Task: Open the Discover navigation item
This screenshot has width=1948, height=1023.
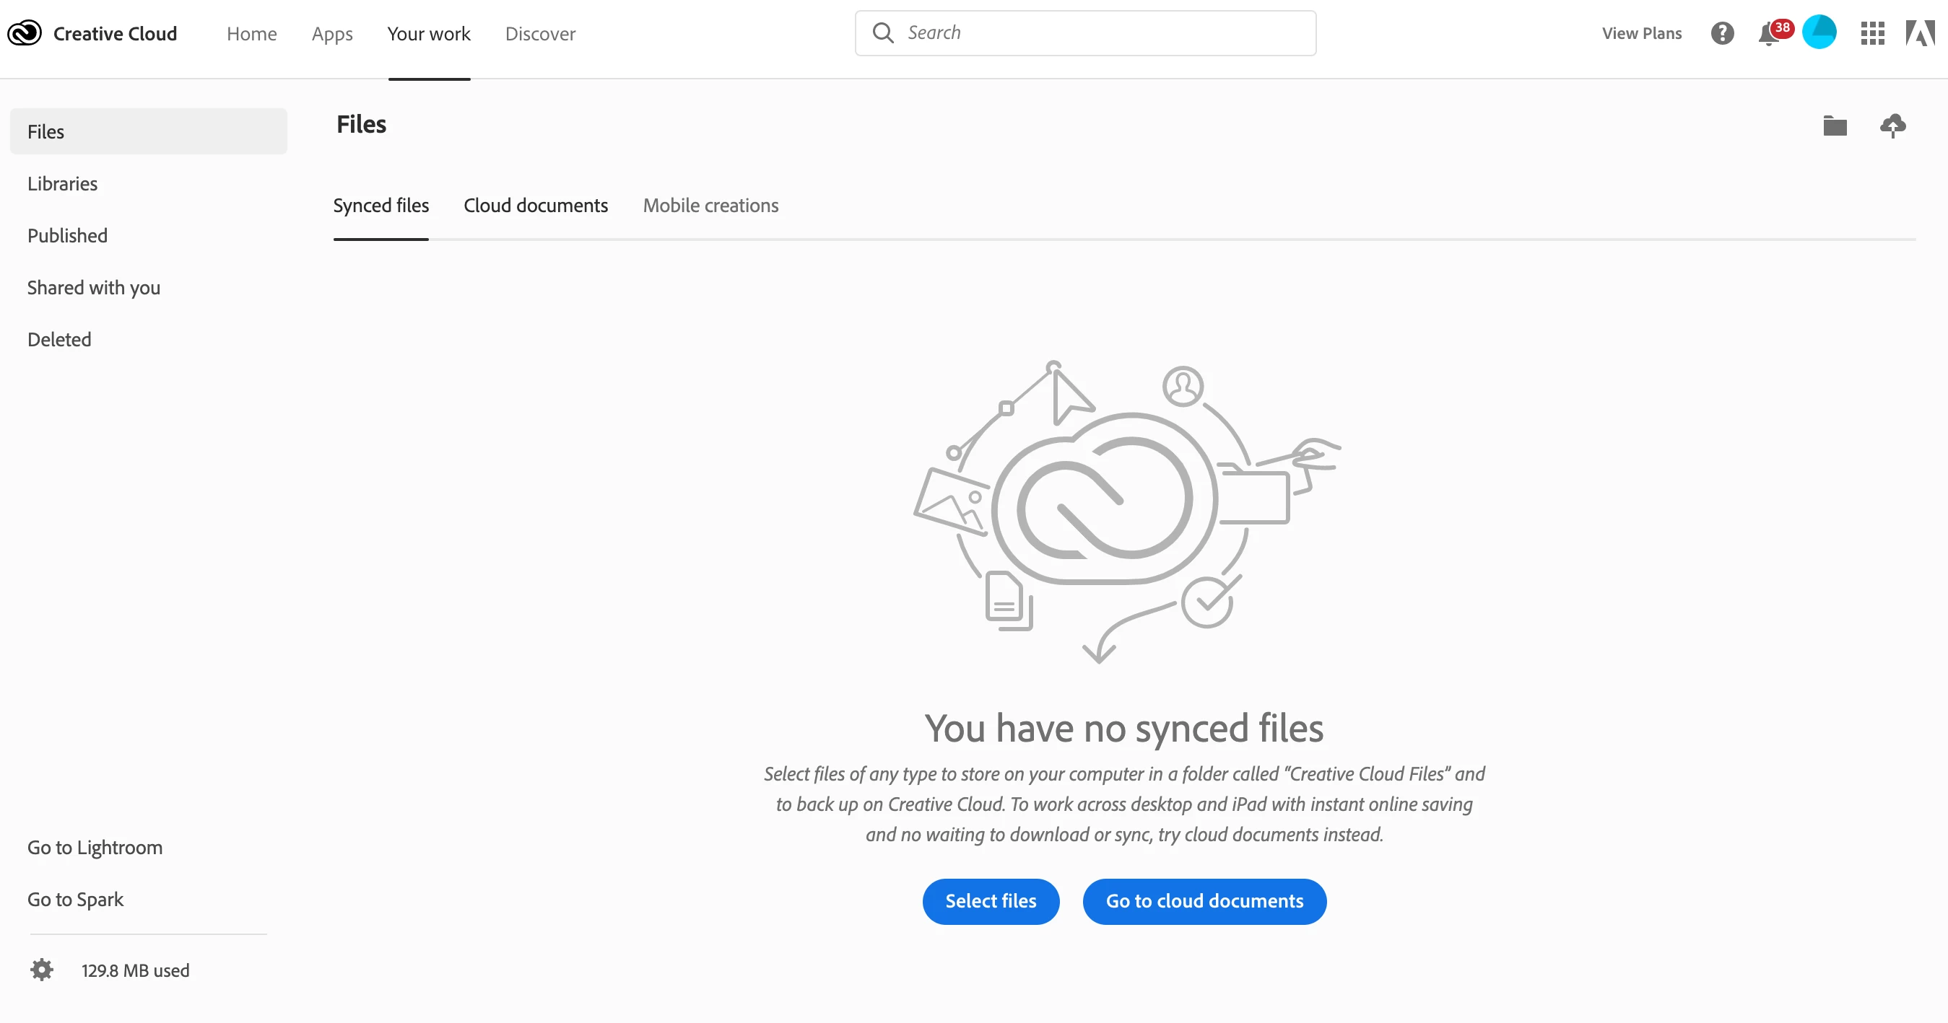Action: click(540, 34)
